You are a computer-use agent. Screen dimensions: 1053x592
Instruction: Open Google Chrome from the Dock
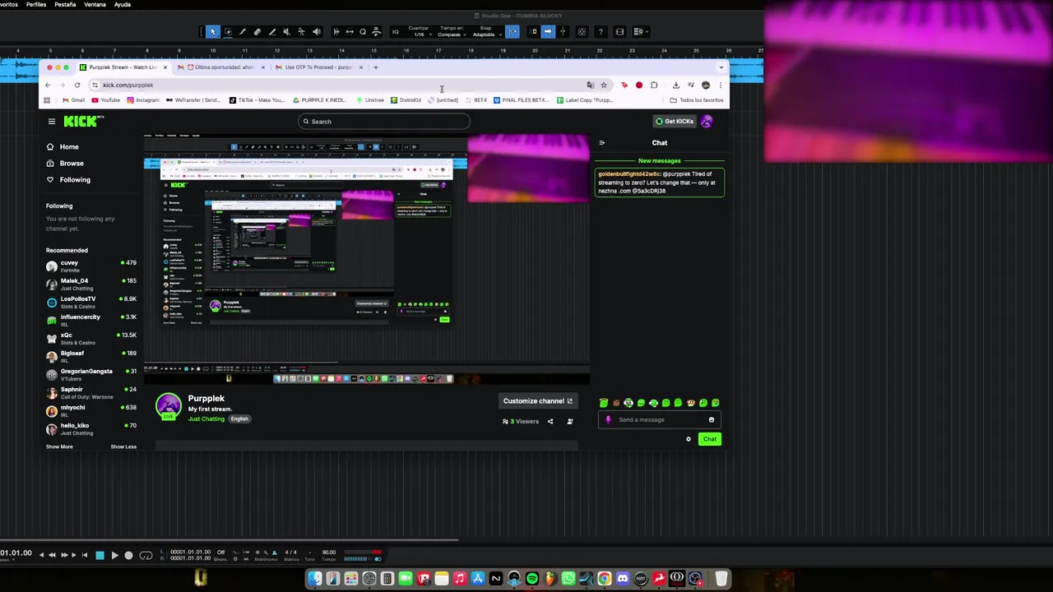click(605, 579)
